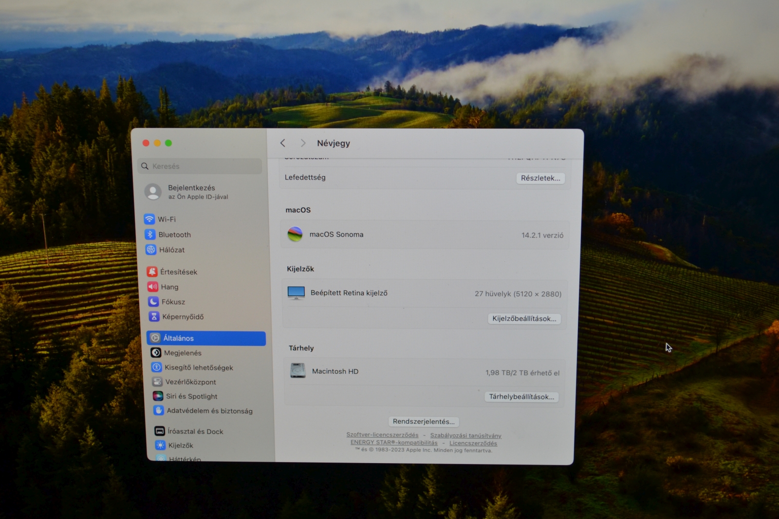This screenshot has height=519, width=779.
Task: Open Íróasztal és Dock settings
Action: click(x=159, y=431)
